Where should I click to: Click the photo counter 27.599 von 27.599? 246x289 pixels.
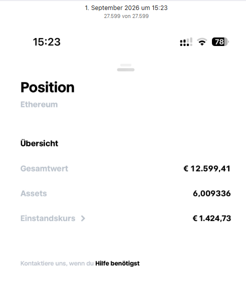tap(126, 16)
